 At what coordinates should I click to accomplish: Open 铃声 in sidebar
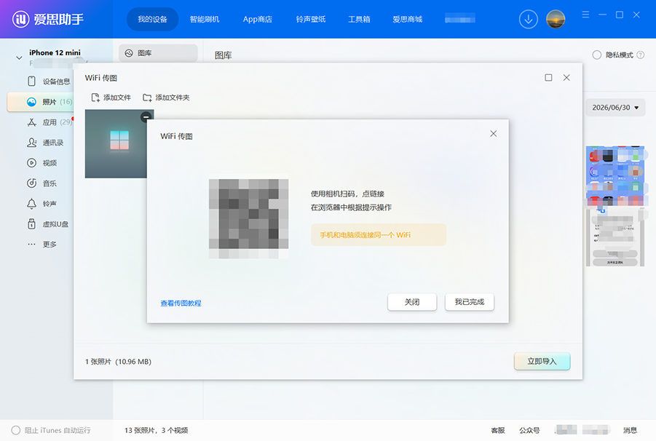50,204
